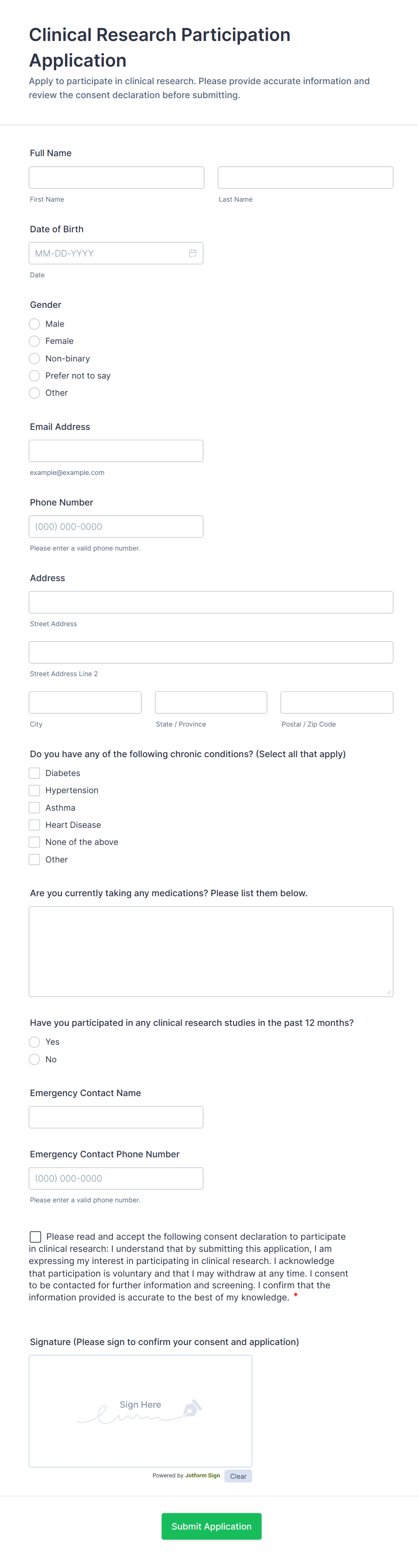Screen dimensions: 418x1562
Task: Select No for past research participation
Action: 35,1059
